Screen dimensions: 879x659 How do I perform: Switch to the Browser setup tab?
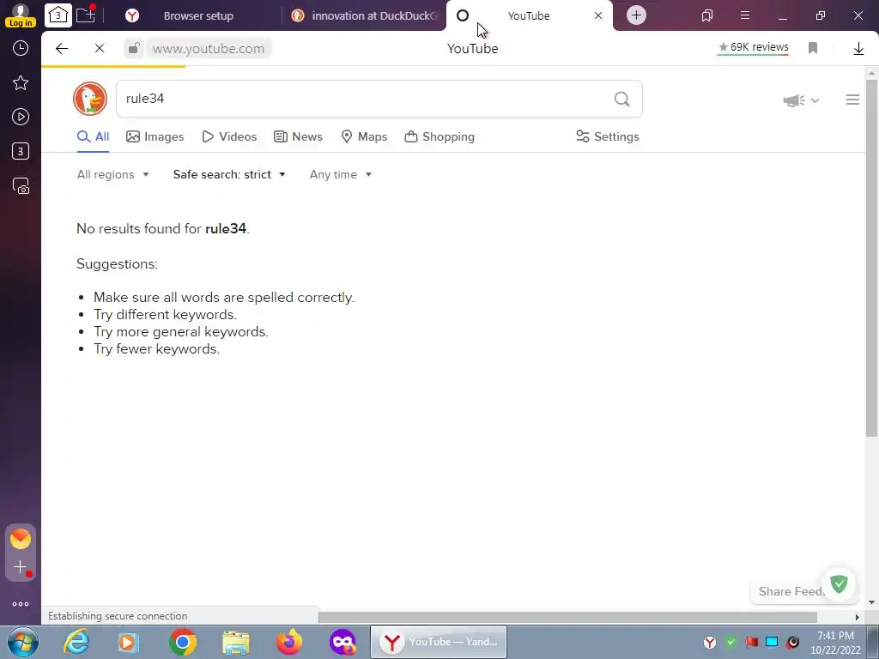[198, 15]
